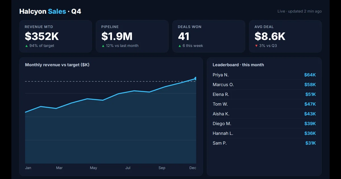
Task: Click the Dec axis label
Action: [x=193, y=168]
